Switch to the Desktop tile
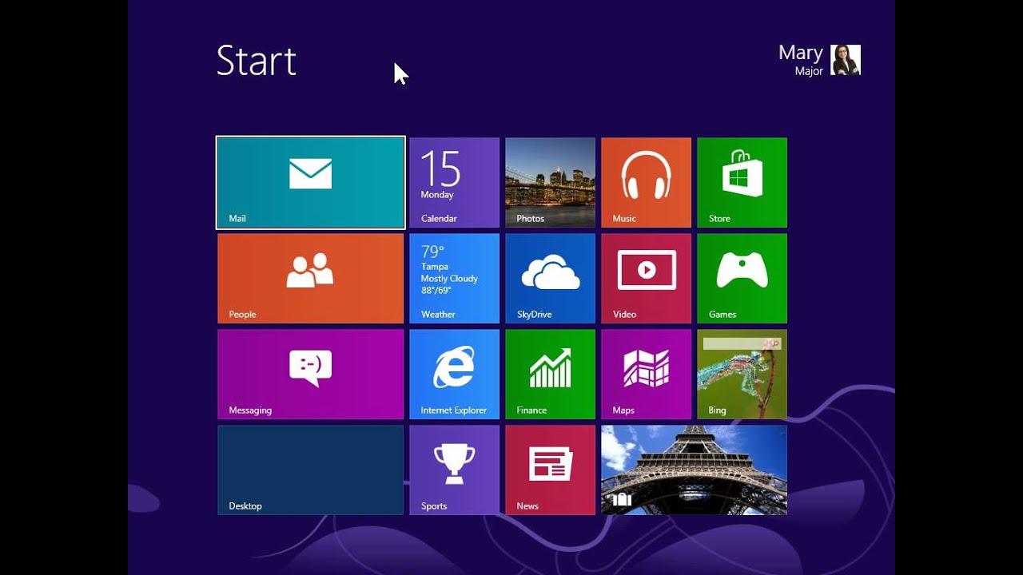1023x575 pixels. pyautogui.click(x=310, y=470)
